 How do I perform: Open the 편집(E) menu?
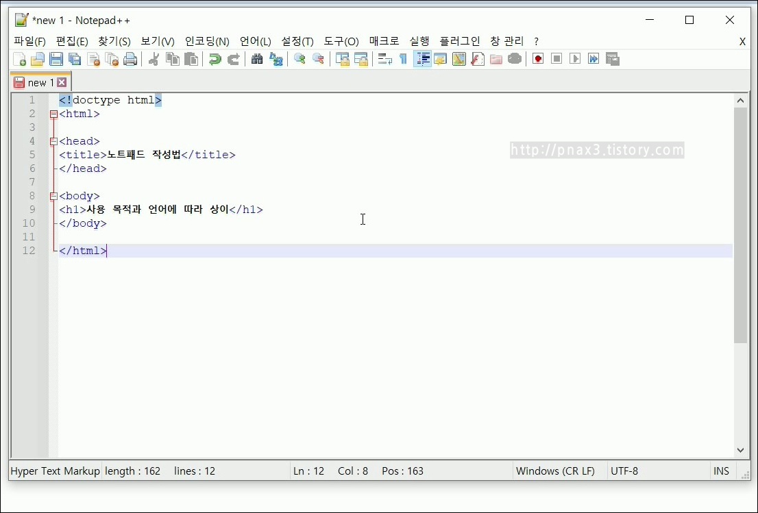[x=71, y=41]
